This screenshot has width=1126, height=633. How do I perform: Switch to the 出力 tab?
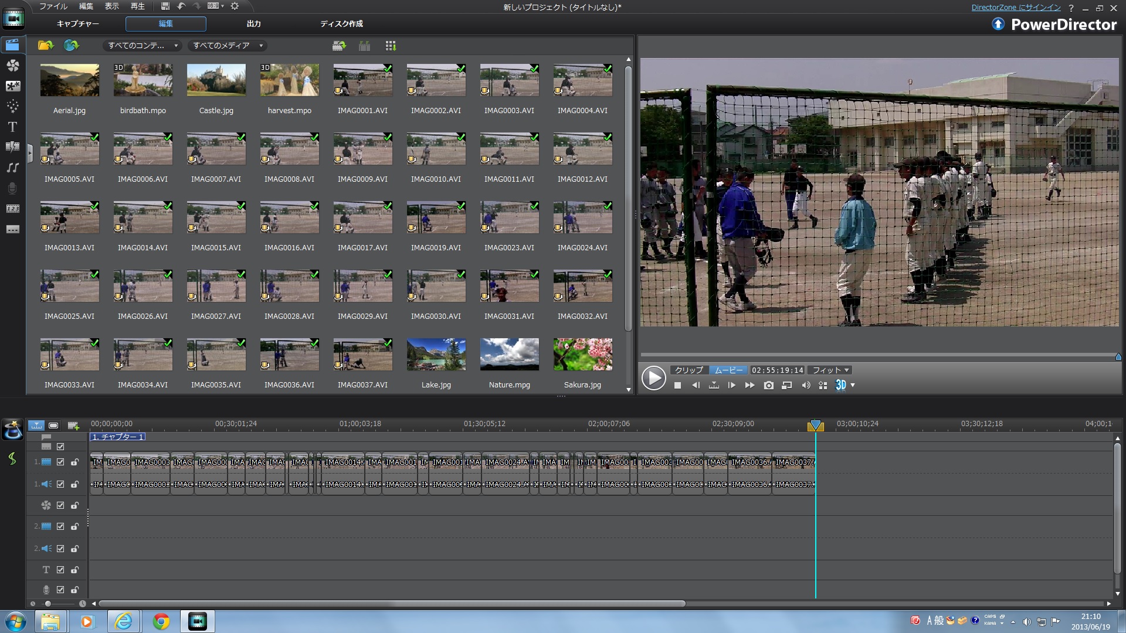253,24
